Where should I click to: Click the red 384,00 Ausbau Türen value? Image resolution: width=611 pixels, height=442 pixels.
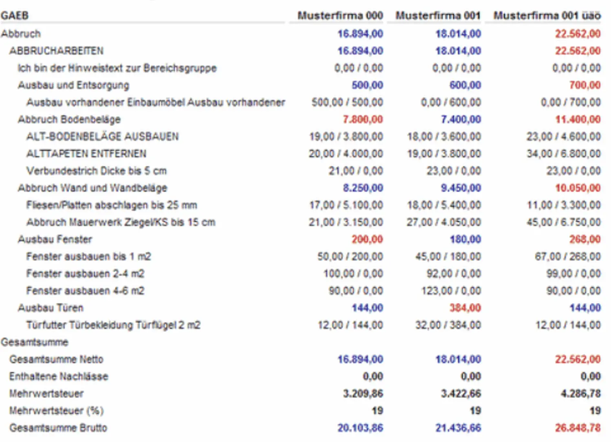(465, 308)
